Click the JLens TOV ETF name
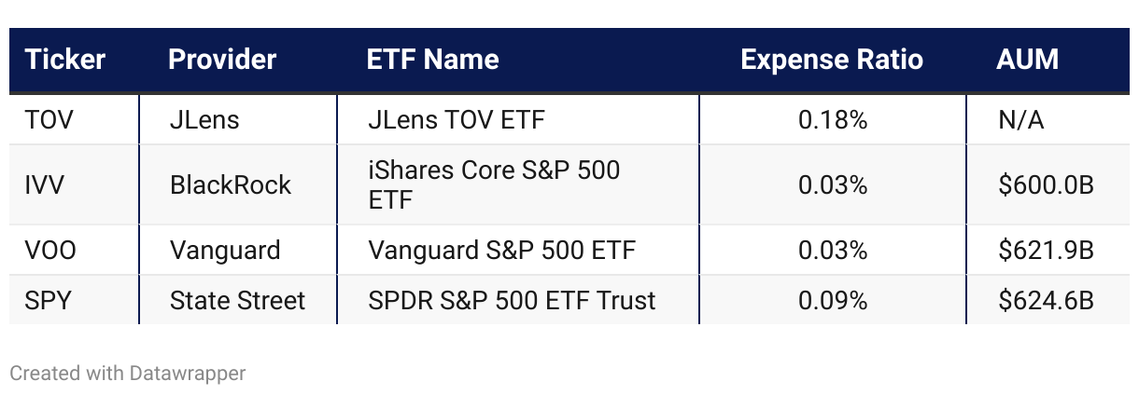Image resolution: width=1139 pixels, height=395 pixels. [x=457, y=120]
